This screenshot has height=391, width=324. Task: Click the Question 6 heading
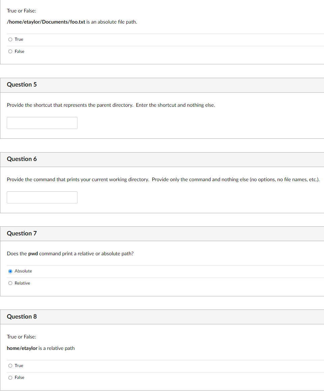click(22, 159)
